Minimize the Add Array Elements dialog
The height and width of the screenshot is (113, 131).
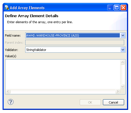tap(110, 8)
